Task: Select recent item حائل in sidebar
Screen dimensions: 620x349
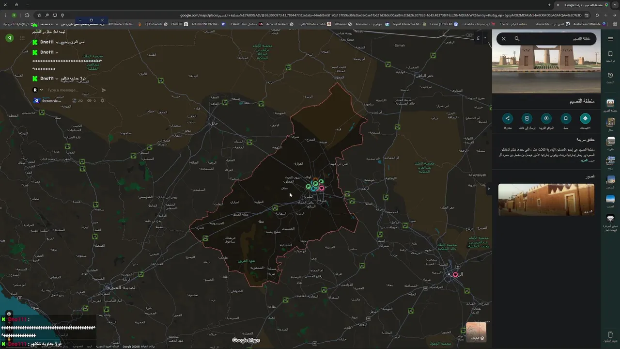Action: click(610, 124)
